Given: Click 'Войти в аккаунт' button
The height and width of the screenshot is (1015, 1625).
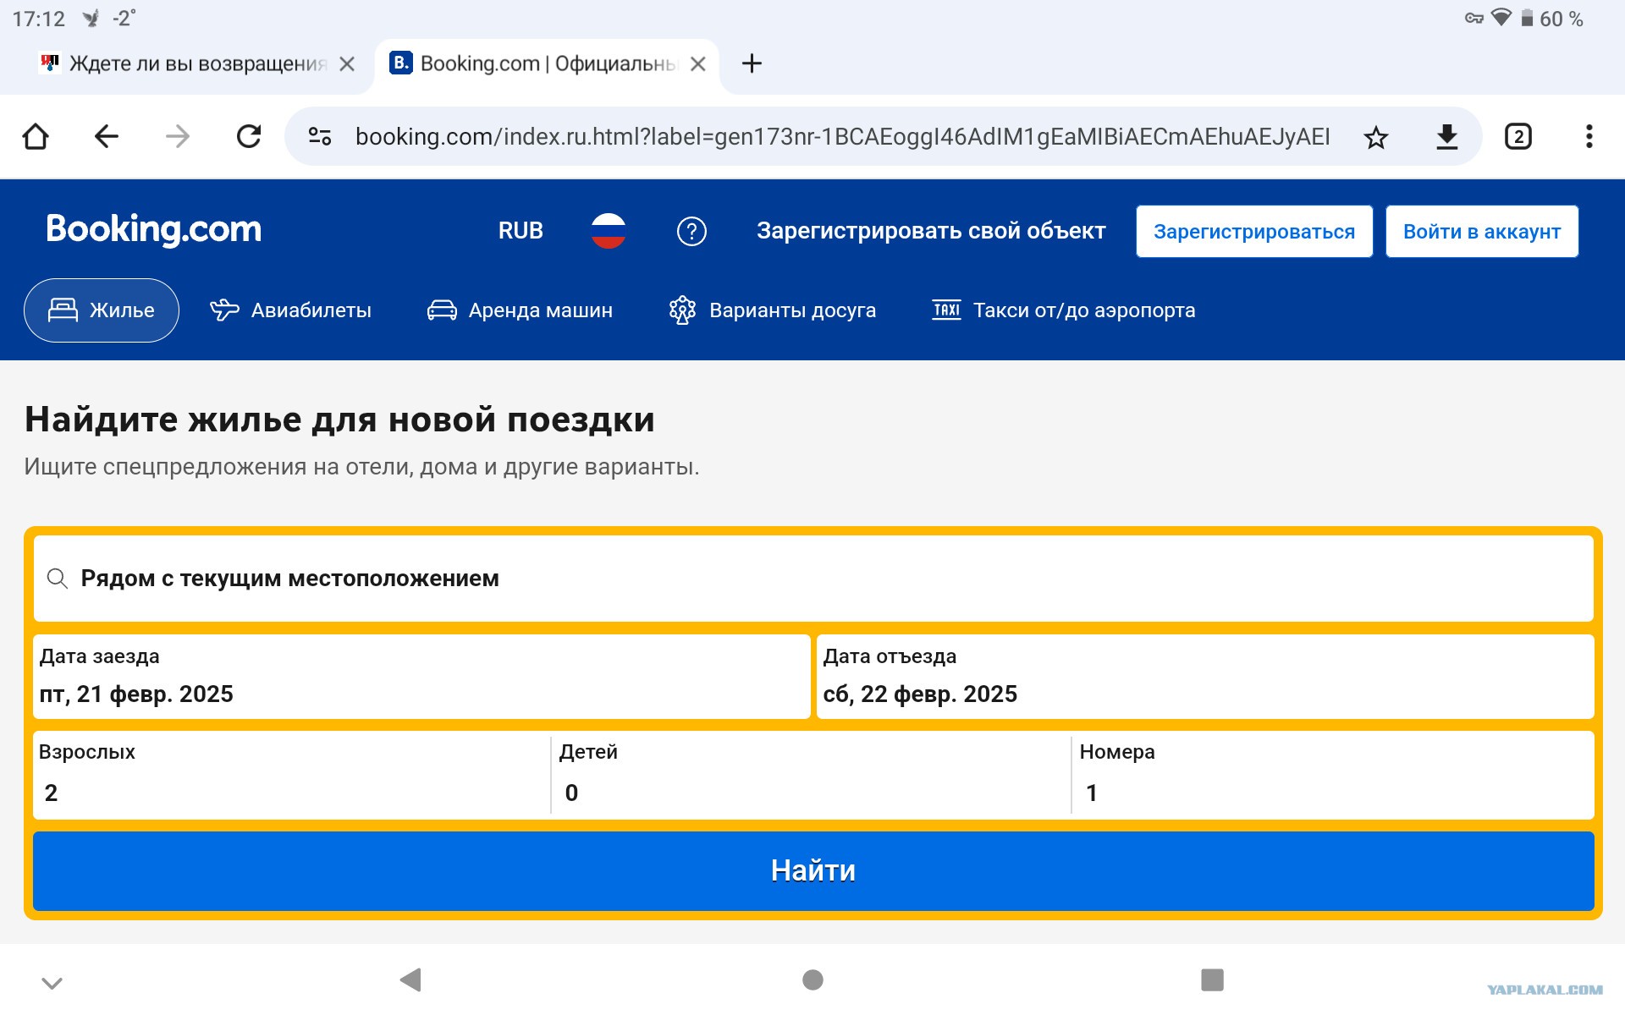Looking at the screenshot, I should point(1482,231).
